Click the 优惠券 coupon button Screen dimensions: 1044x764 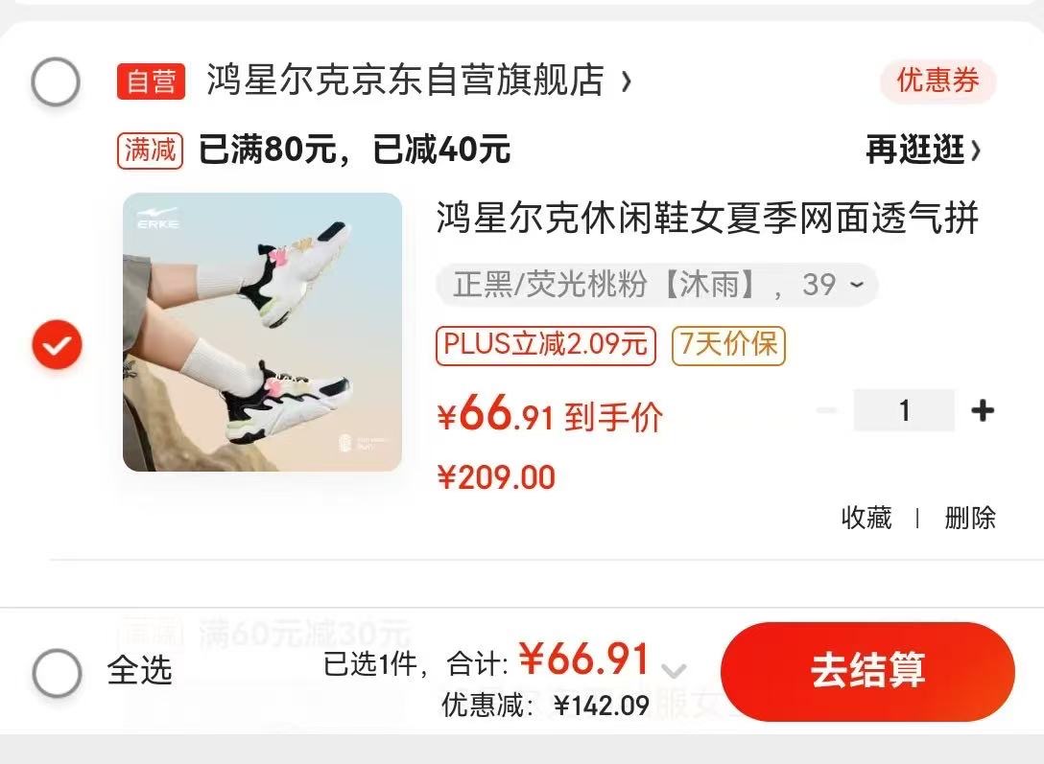coord(937,81)
